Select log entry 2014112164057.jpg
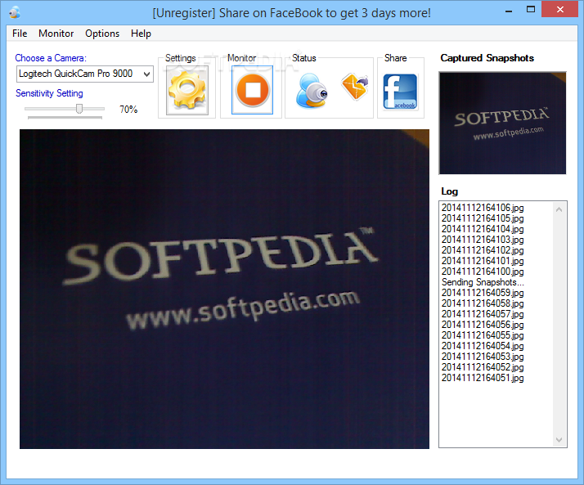584x485 pixels. [483, 313]
